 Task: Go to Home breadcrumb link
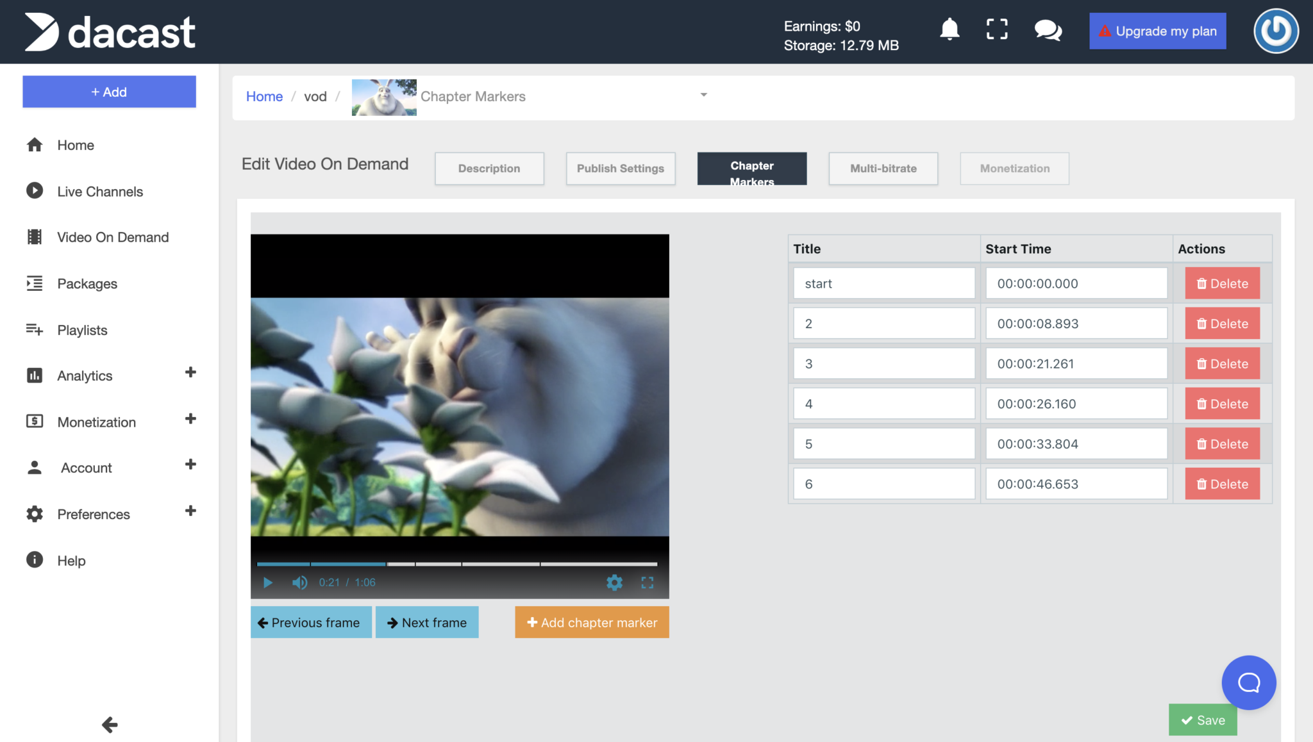coord(264,96)
